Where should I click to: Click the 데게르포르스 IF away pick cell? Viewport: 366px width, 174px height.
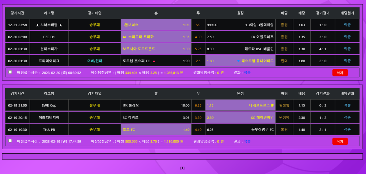[240, 106]
